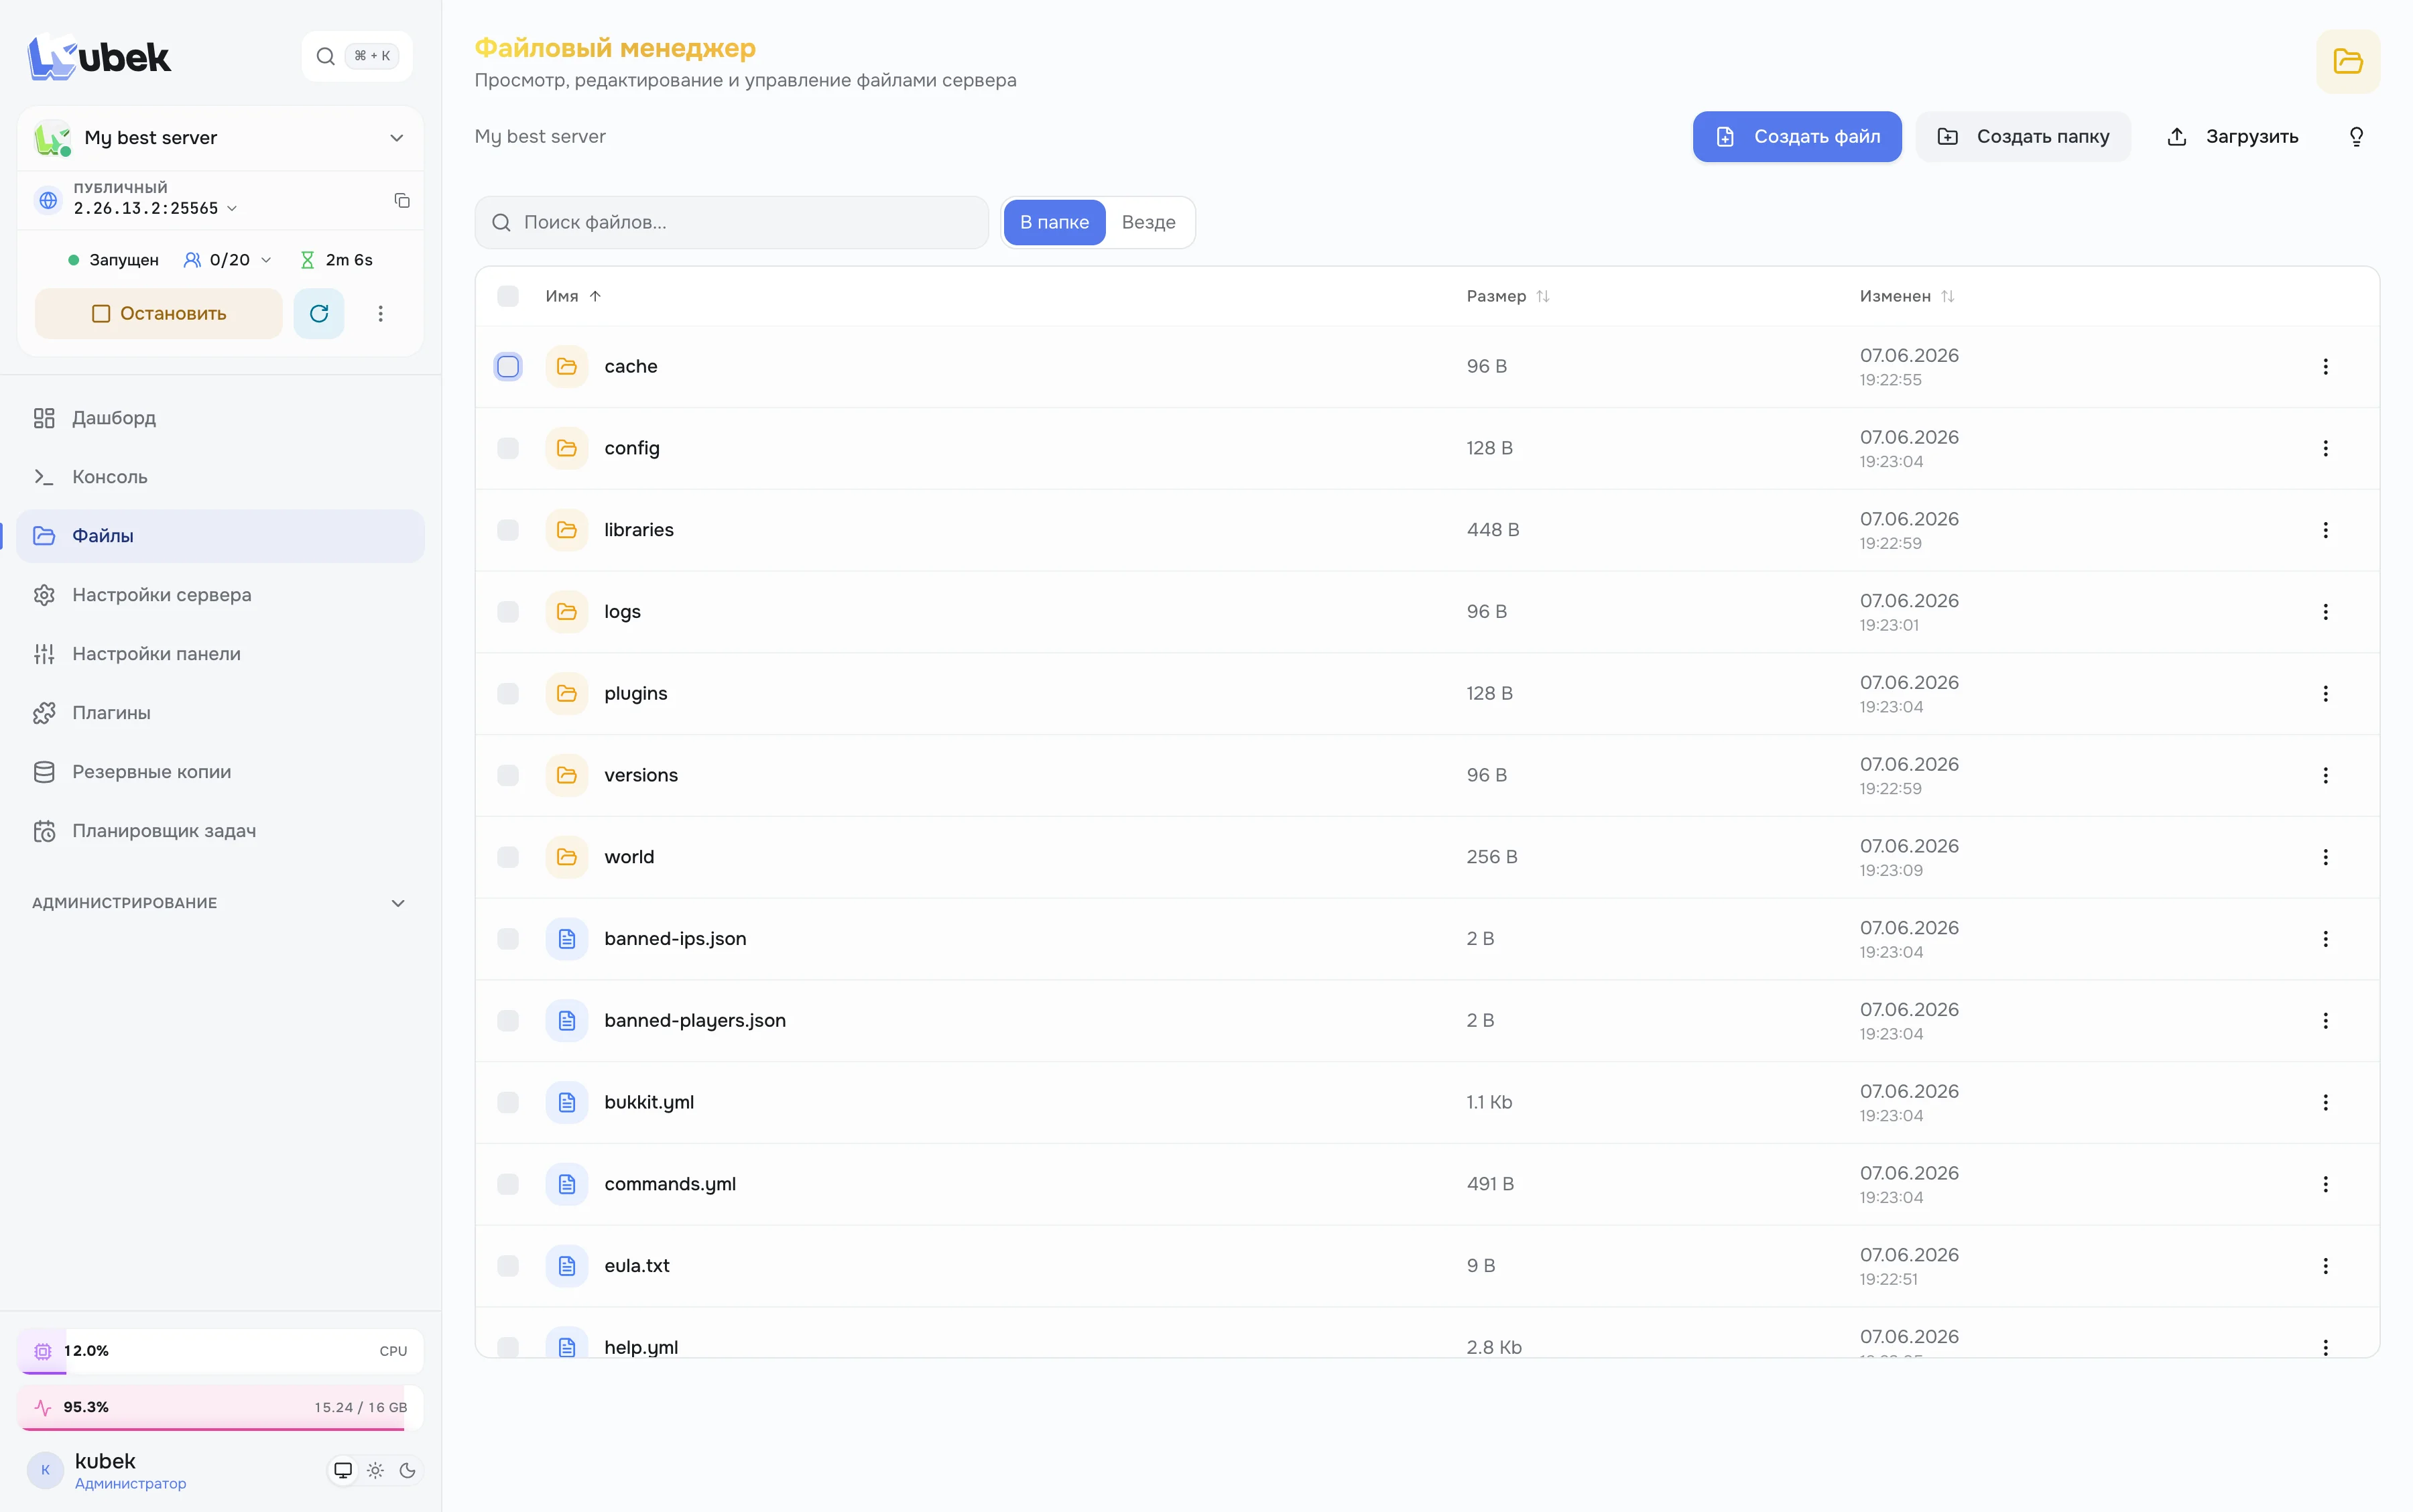This screenshot has width=2413, height=1512.
Task: Open Дашборд in sidebar
Action: (220, 418)
